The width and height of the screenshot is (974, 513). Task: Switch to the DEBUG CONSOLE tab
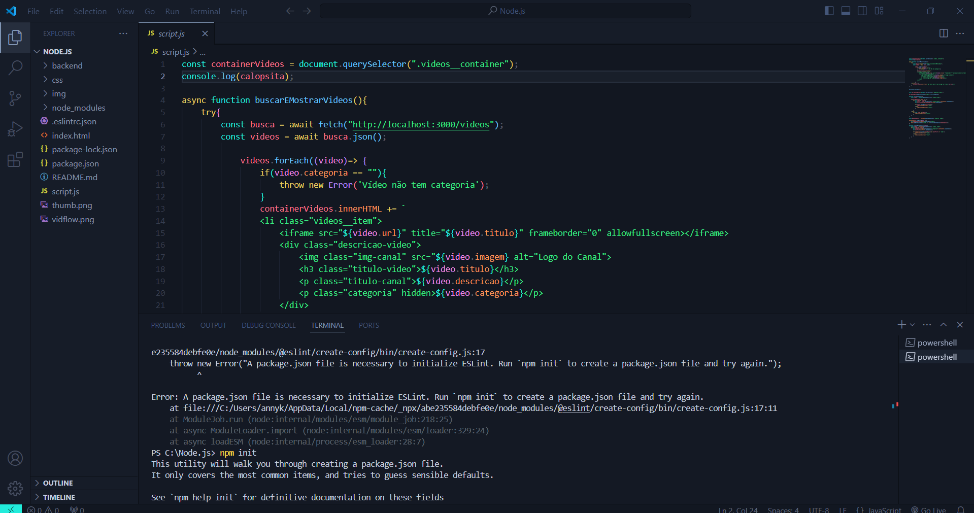[x=268, y=325]
